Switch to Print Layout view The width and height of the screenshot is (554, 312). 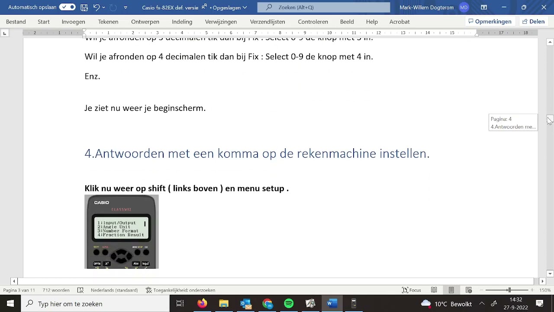click(x=451, y=290)
